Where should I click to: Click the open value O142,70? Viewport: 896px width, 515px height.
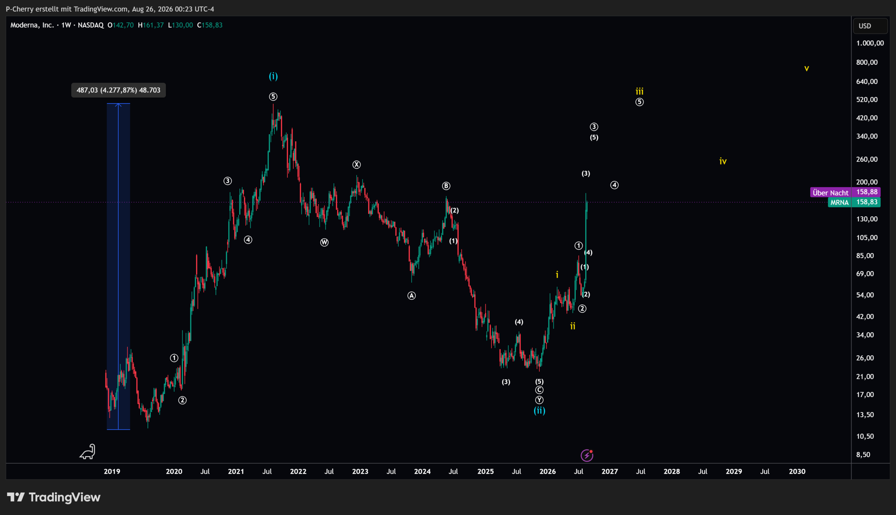[121, 25]
